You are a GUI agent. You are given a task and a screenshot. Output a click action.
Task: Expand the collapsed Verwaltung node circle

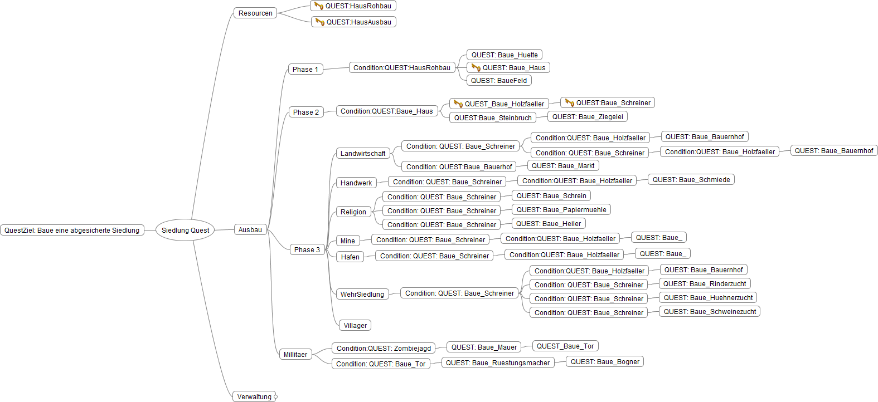(275, 397)
